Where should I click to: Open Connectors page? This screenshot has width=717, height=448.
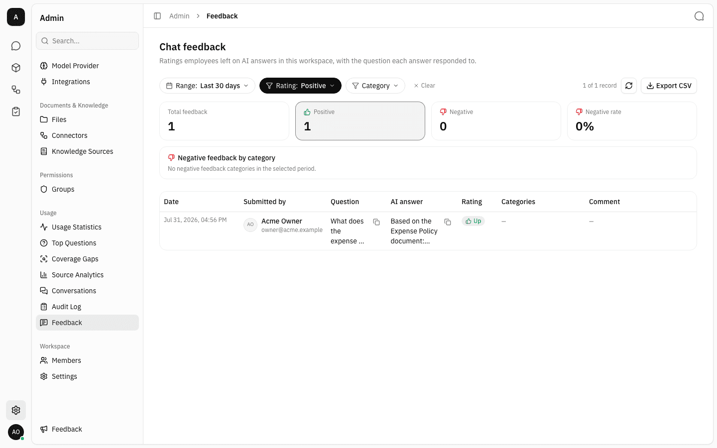pyautogui.click(x=87, y=135)
